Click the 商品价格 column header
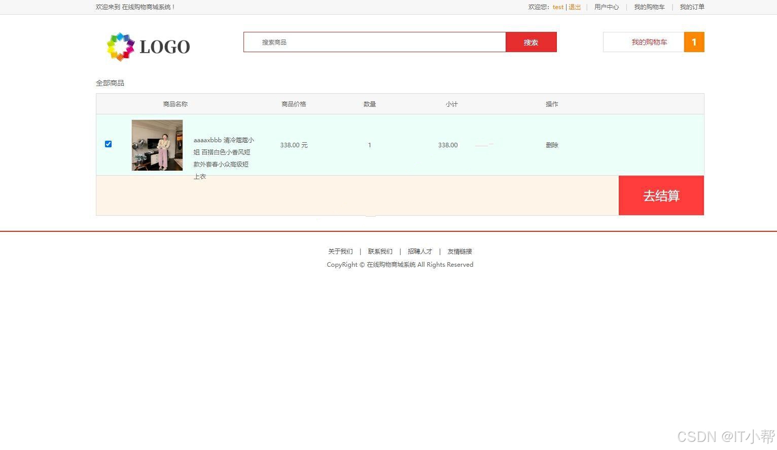 (294, 104)
